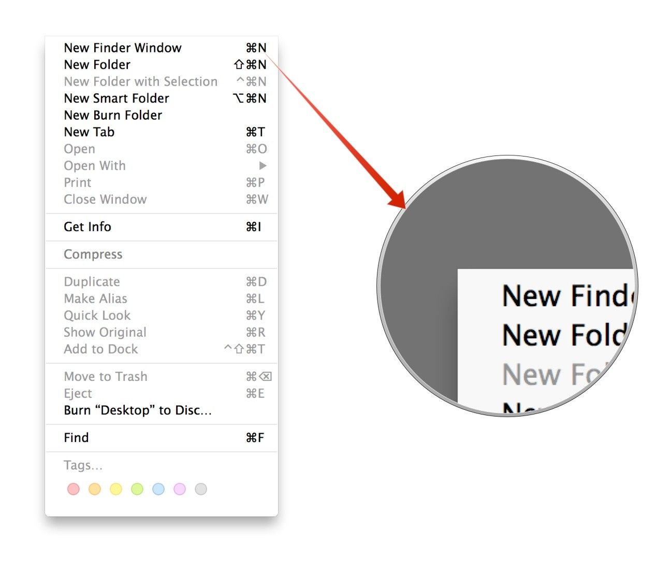
Task: Select the New Burn Folder entry
Action: pyautogui.click(x=113, y=116)
